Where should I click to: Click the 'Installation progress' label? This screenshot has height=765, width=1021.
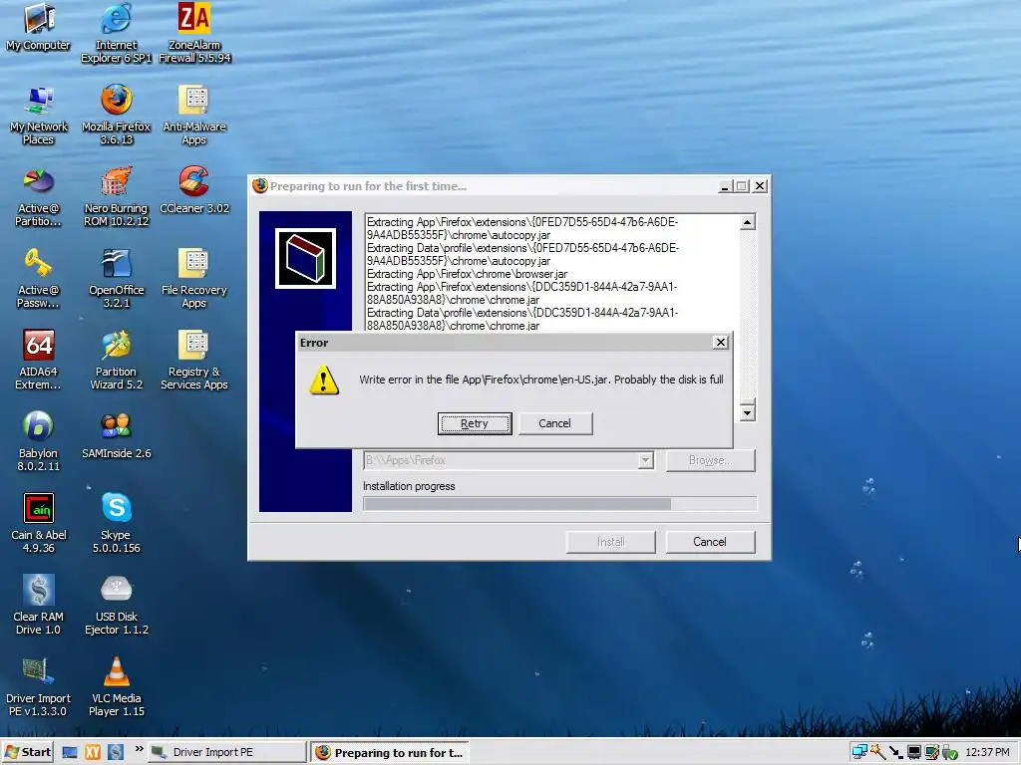409,486
